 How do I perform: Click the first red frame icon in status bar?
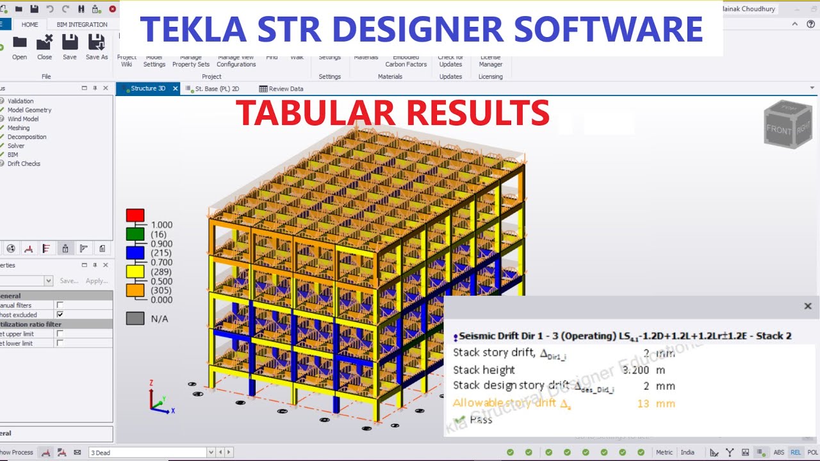coord(46,452)
